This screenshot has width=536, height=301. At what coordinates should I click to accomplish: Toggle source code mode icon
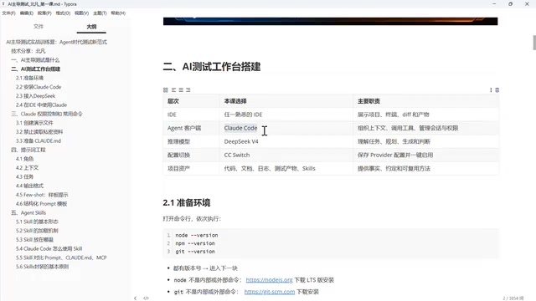(146, 298)
